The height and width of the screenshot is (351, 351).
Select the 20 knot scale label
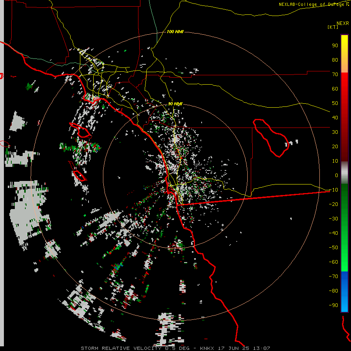pos(335,146)
